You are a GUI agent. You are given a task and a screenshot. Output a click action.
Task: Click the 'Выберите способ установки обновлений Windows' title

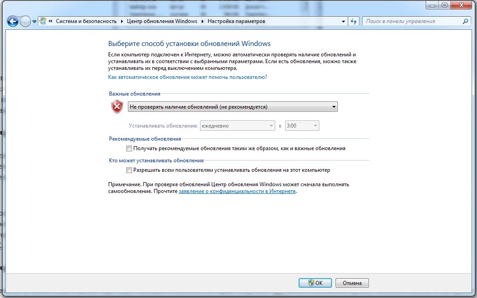(189, 44)
